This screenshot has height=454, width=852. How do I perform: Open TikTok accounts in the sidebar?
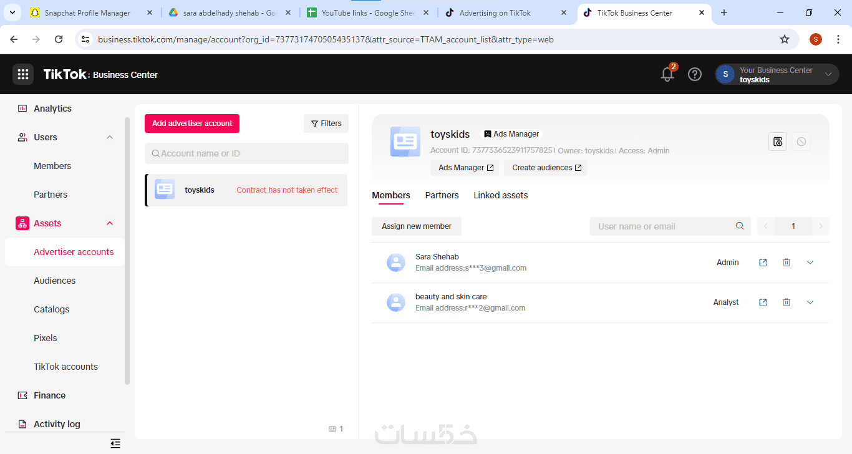click(66, 367)
